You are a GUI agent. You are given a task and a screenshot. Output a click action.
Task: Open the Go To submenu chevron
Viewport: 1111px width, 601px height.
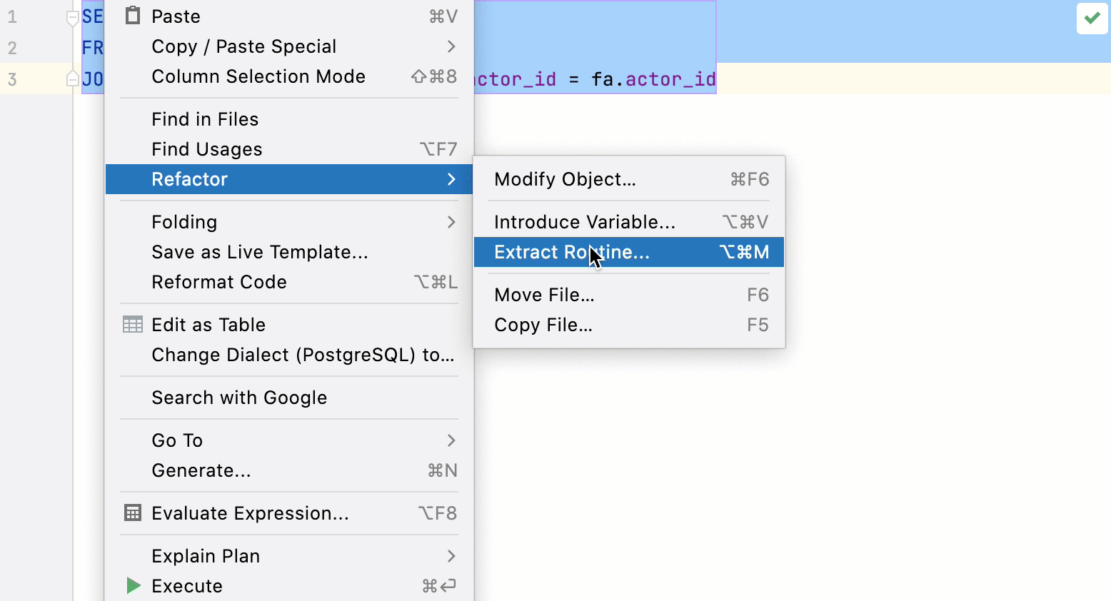(x=451, y=440)
